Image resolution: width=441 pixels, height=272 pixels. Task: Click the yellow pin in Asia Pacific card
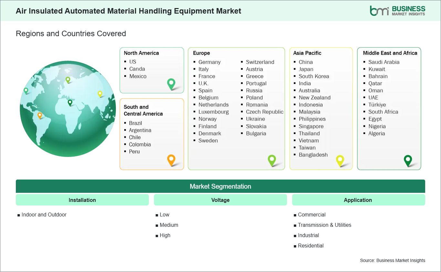(x=340, y=160)
